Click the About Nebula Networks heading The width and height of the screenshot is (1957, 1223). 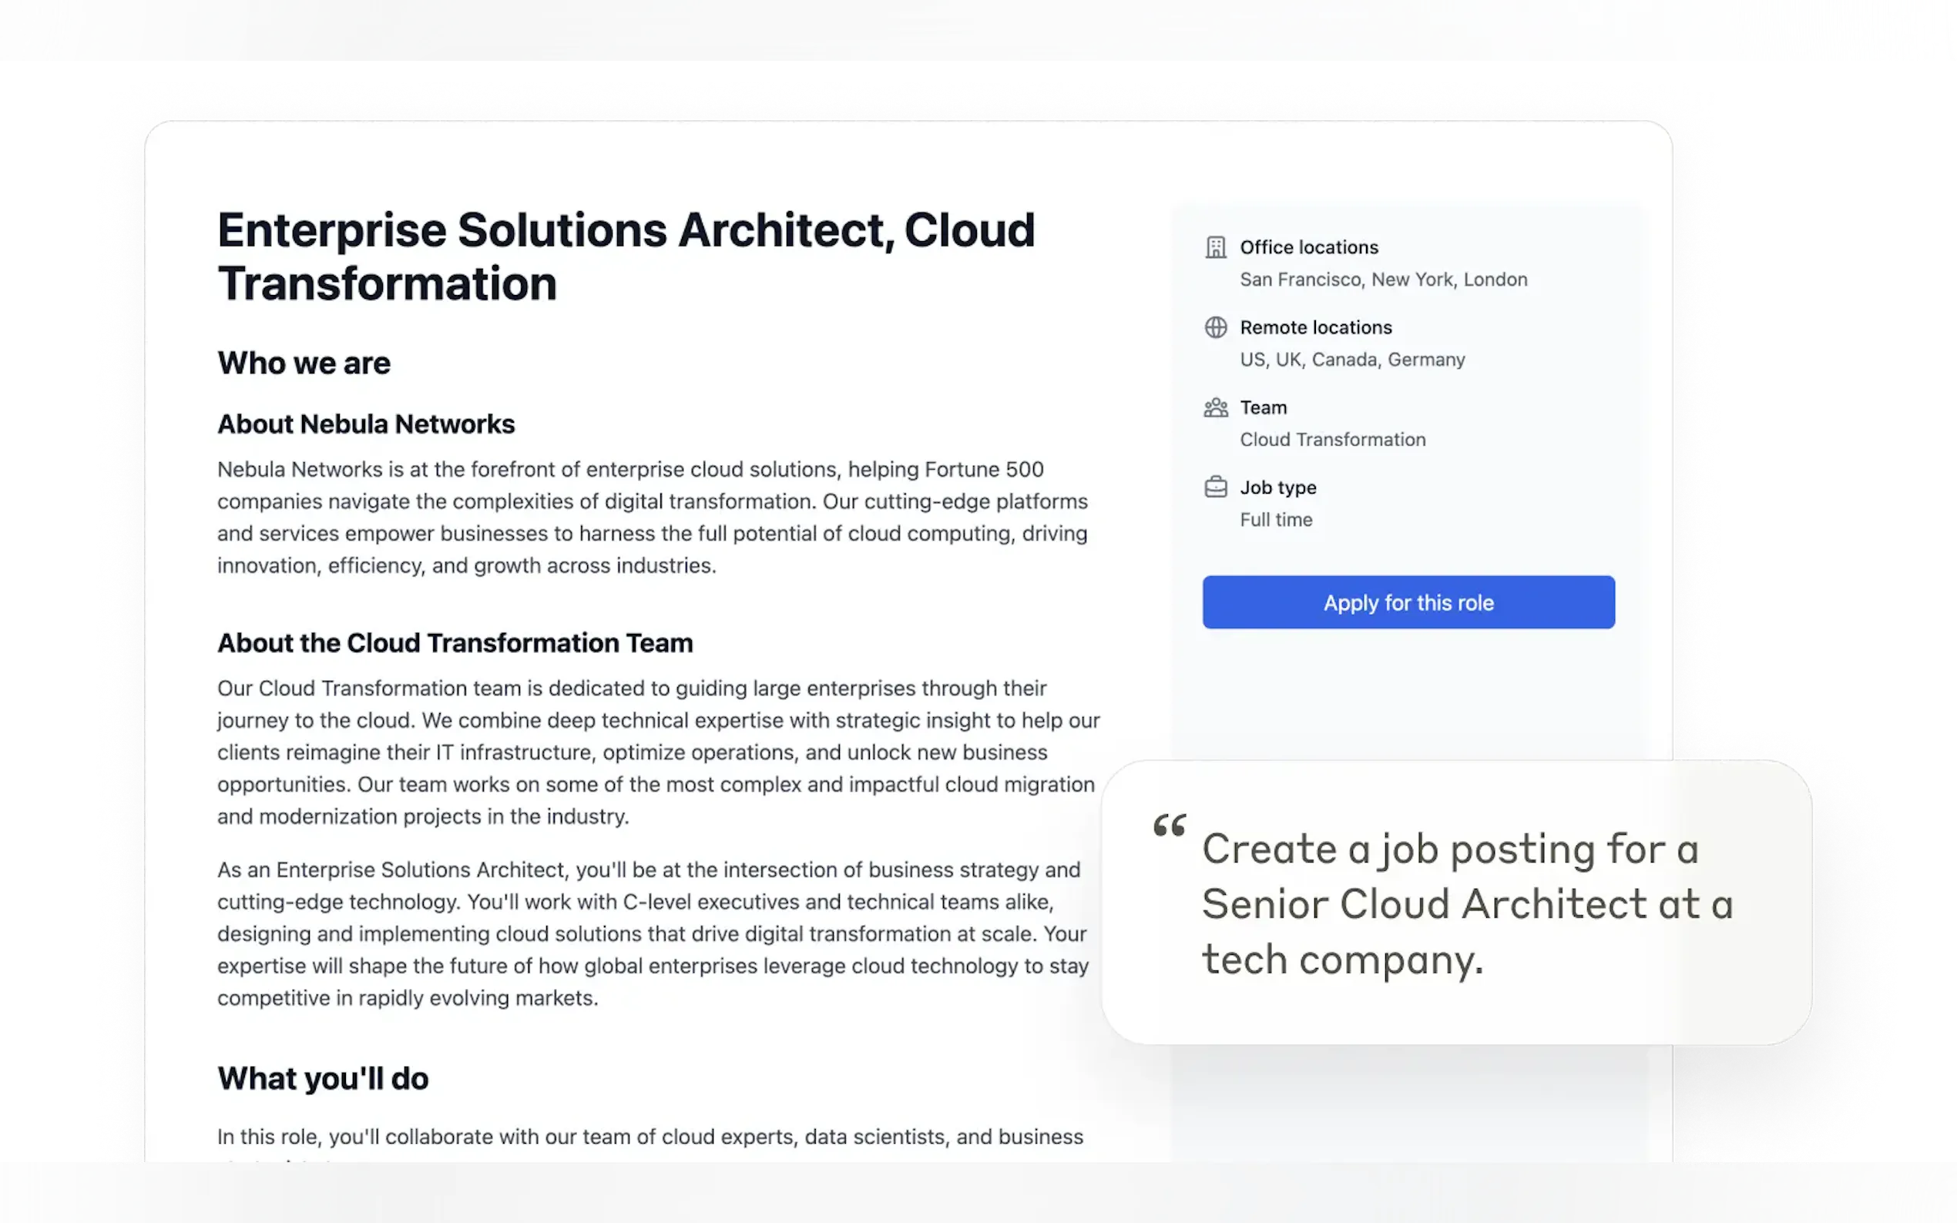pyautogui.click(x=366, y=424)
